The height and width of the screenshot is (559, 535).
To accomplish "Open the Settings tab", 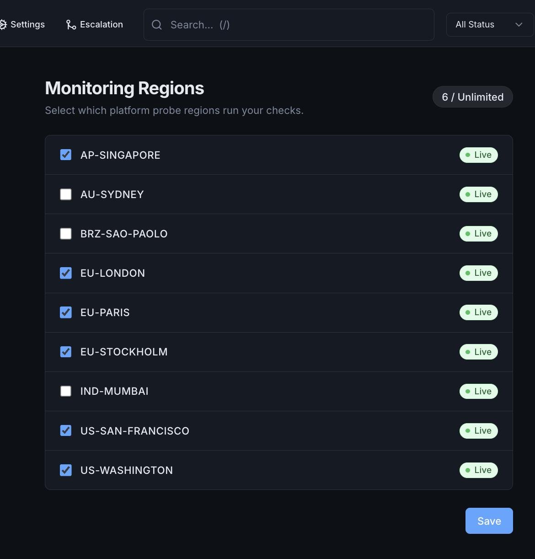I will pyautogui.click(x=27, y=25).
